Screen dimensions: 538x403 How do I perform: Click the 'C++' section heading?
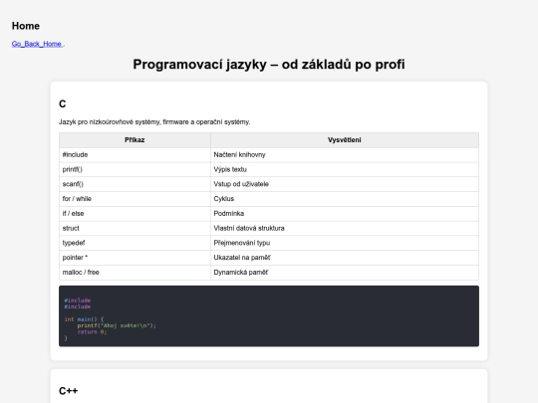[x=69, y=391]
